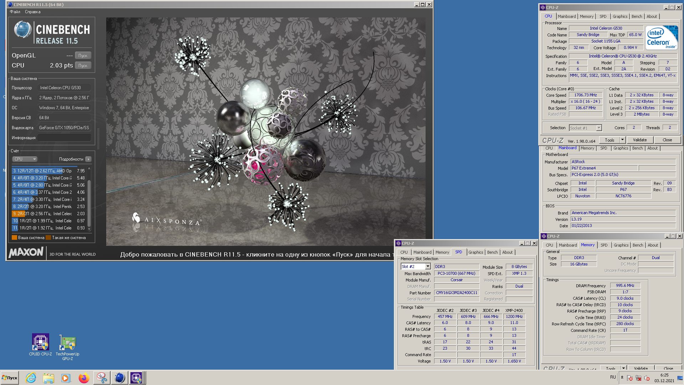
Task: Click Validate in the CPU-Z Processor window
Action: coord(640,140)
